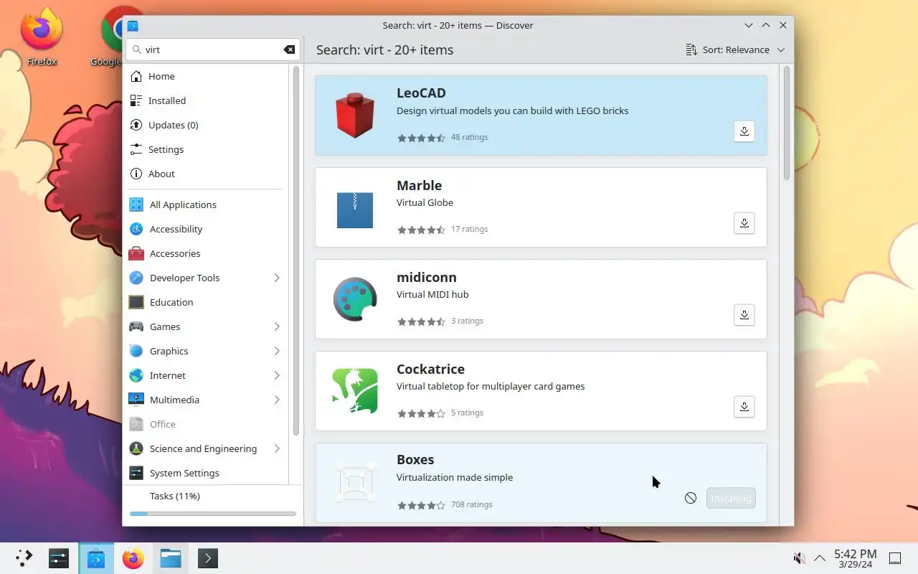The image size is (918, 574).
Task: Click the Show Desktop button
Action: pos(895,558)
